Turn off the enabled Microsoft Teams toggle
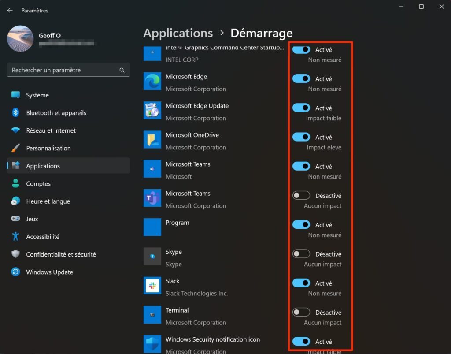Screen dimensions: 451x354 [301, 166]
